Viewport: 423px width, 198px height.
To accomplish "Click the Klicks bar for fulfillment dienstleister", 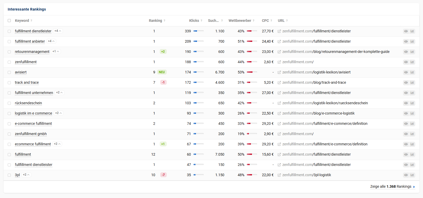I will point(199,31).
